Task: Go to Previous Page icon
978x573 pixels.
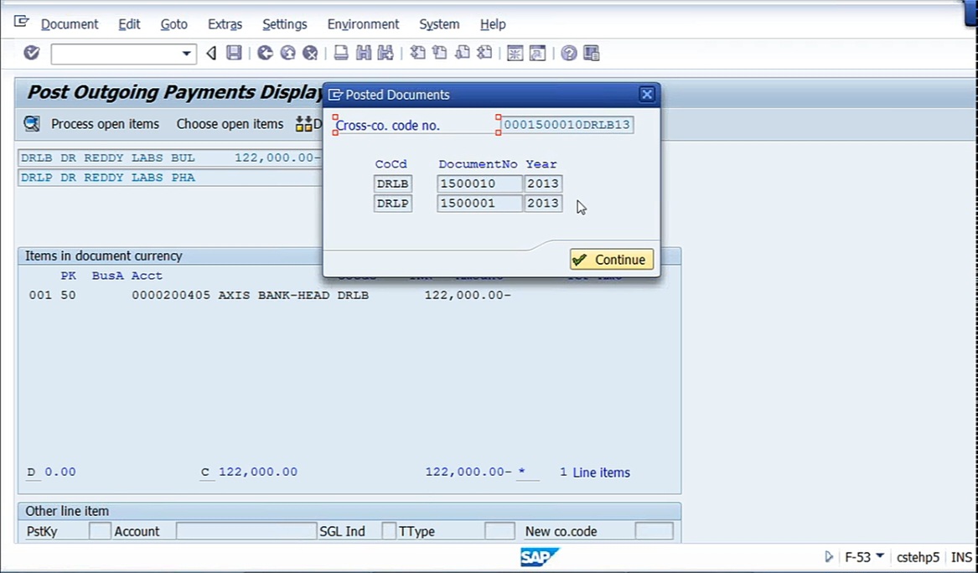Action: pyautogui.click(x=440, y=53)
